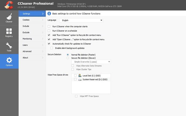Click the CCleaner Professional title text
This screenshot has height=116, width=186.
[35, 3]
